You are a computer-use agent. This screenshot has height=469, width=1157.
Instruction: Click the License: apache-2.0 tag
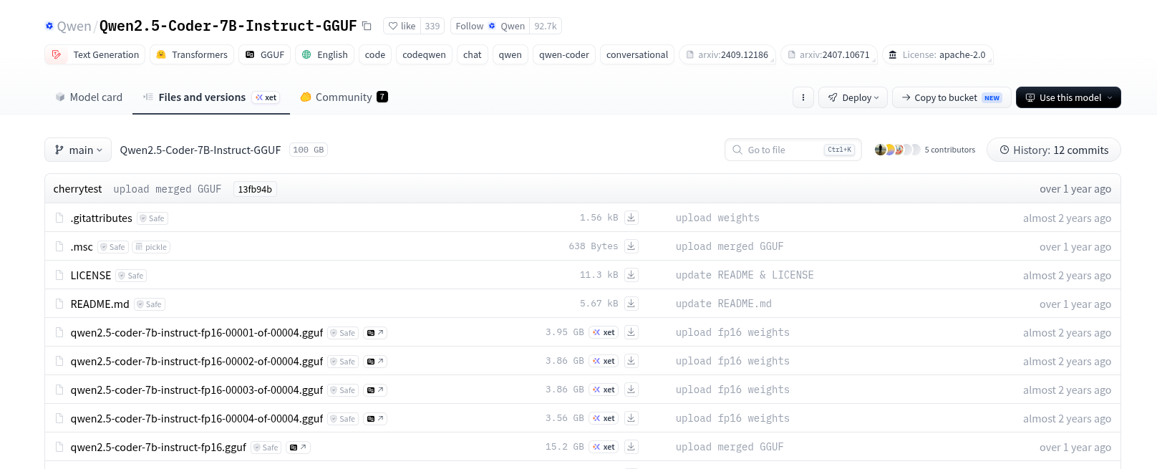[937, 54]
